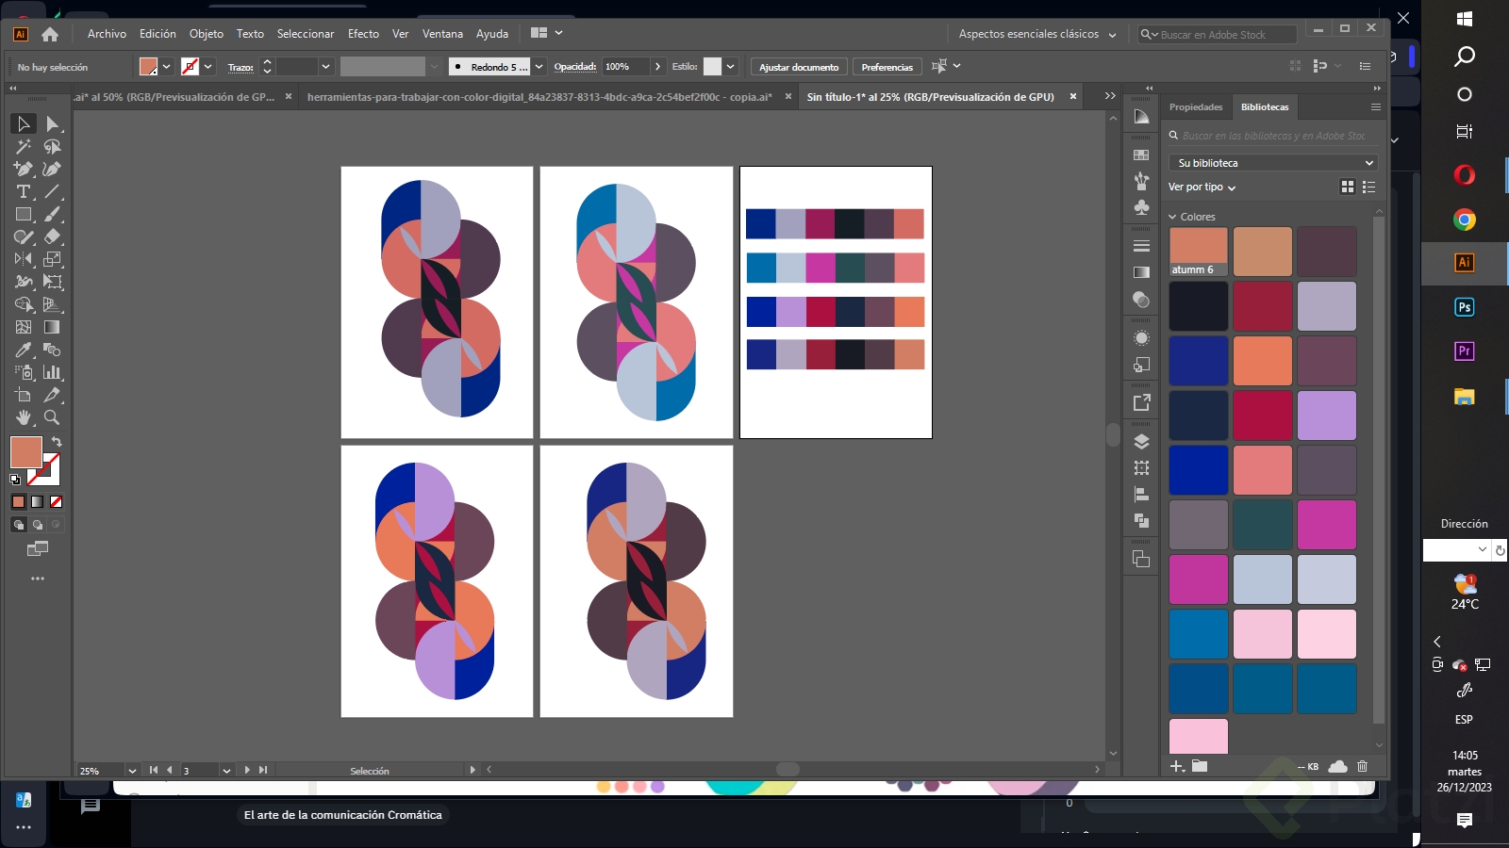Open the Su biblioteca library dropdown

pyautogui.click(x=1273, y=163)
